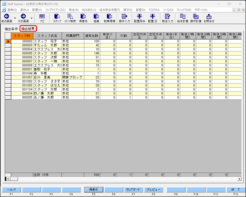Open the 勤怠(N) menu

[74, 10]
